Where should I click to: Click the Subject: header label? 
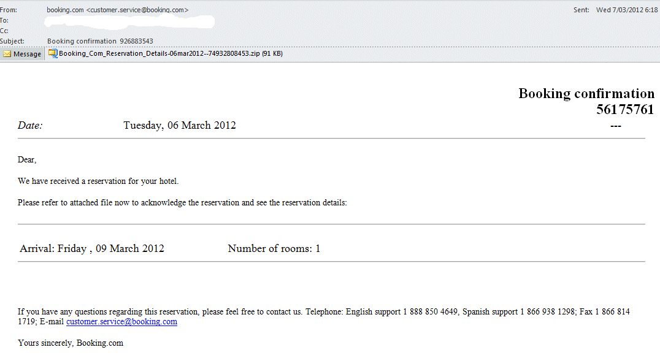[x=12, y=41]
